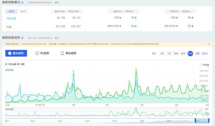
Task: Switch to the 移动趋势 tab
Action: point(69,53)
